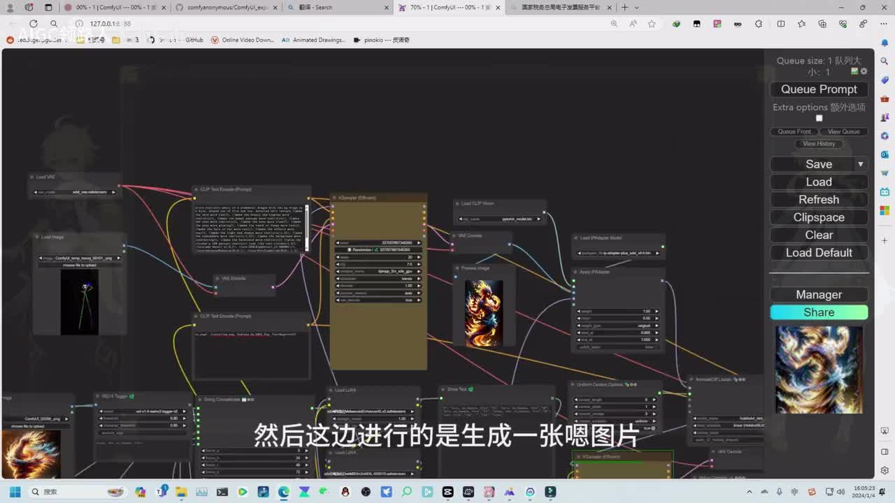Click the Share button

point(819,312)
